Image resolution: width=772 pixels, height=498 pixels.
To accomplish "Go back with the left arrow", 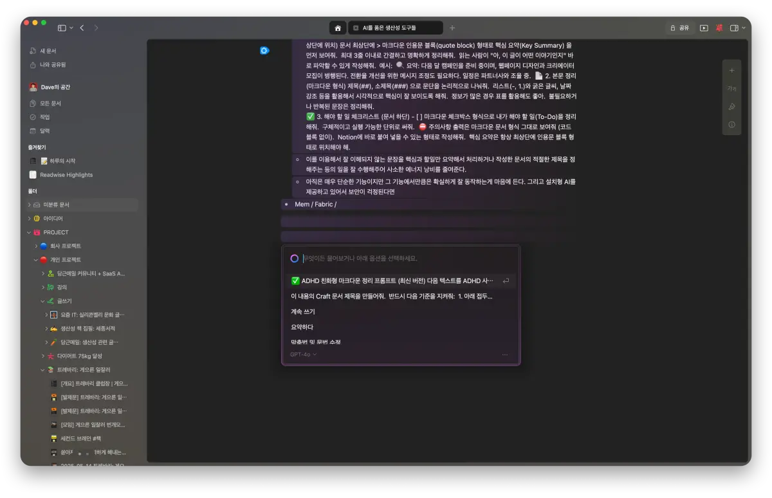I will (82, 28).
